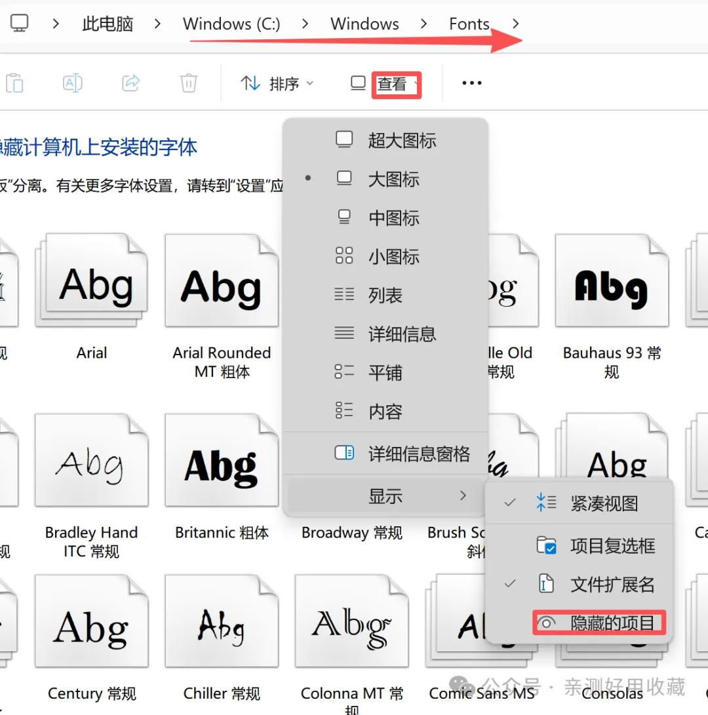Click the Windows folder breadcrumb

click(364, 24)
